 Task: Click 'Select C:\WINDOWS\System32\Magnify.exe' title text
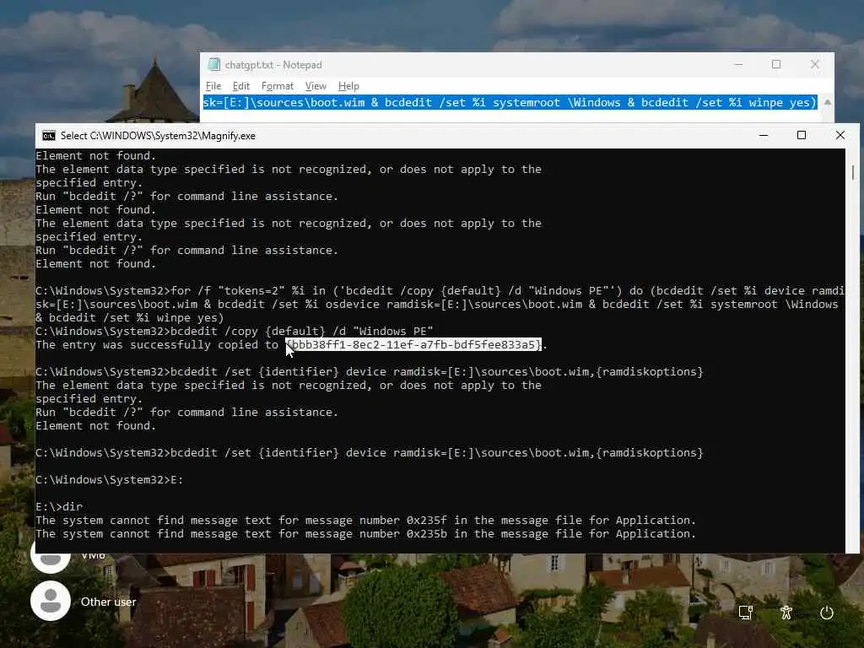158,136
